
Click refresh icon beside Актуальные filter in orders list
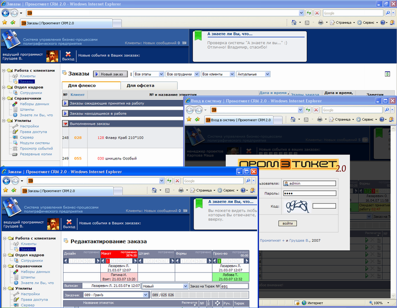point(388,74)
